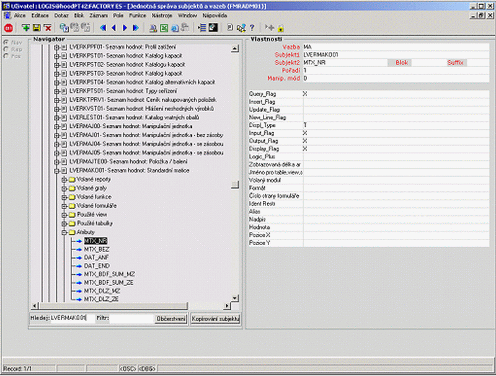496x376 pixels.
Task: Click the Kopírování subjektu button
Action: click(x=215, y=318)
